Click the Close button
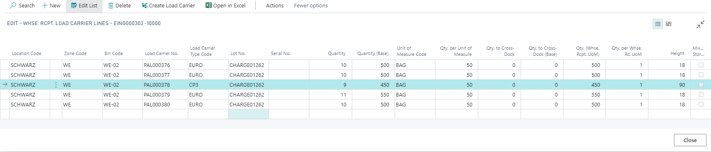 point(690,140)
